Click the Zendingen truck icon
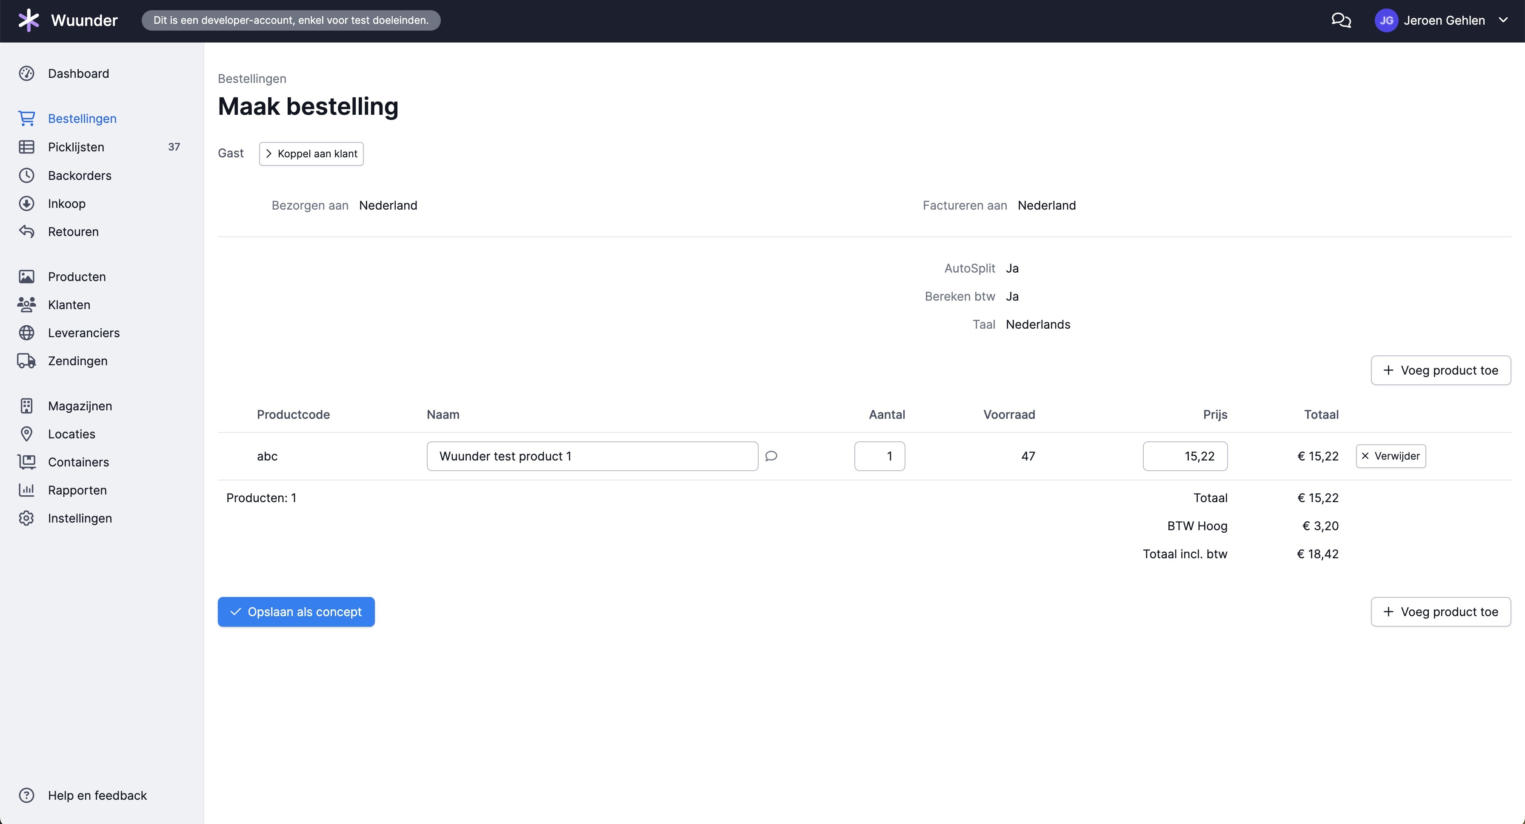 click(27, 361)
